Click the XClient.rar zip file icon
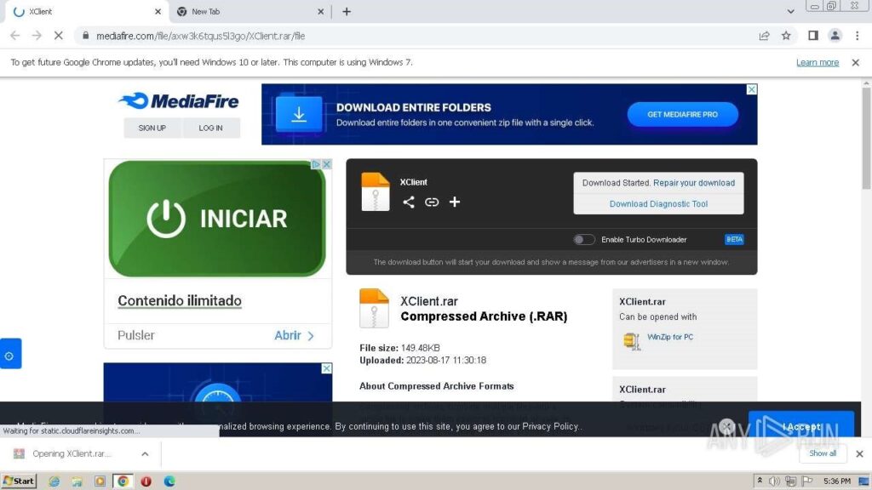The width and height of the screenshot is (872, 490). pos(375,307)
